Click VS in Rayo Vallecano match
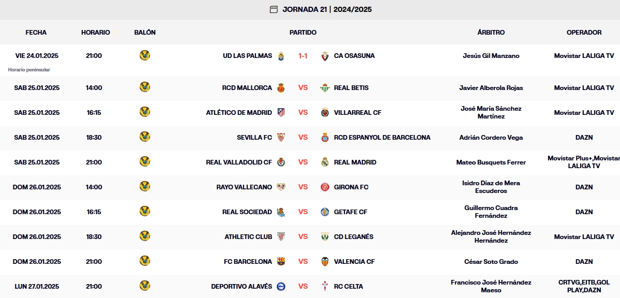The width and height of the screenshot is (620, 298). point(303,187)
